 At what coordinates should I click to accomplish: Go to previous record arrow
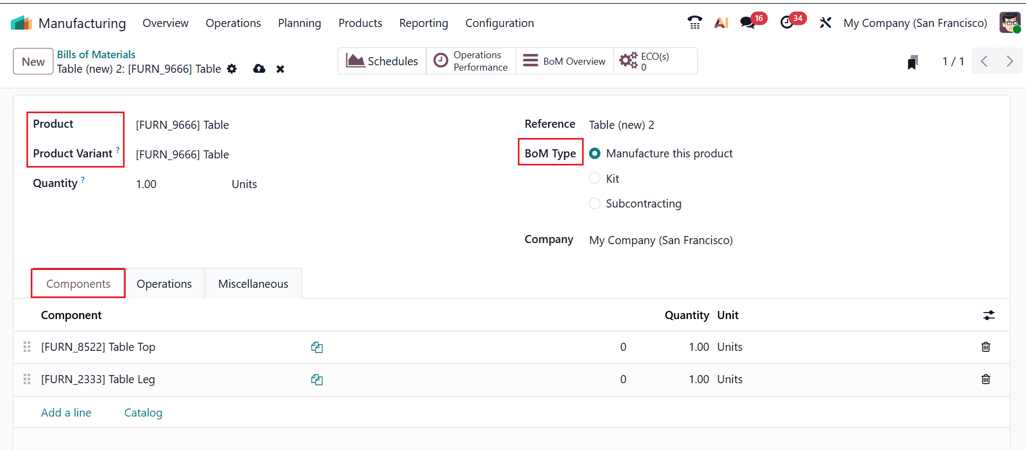984,61
